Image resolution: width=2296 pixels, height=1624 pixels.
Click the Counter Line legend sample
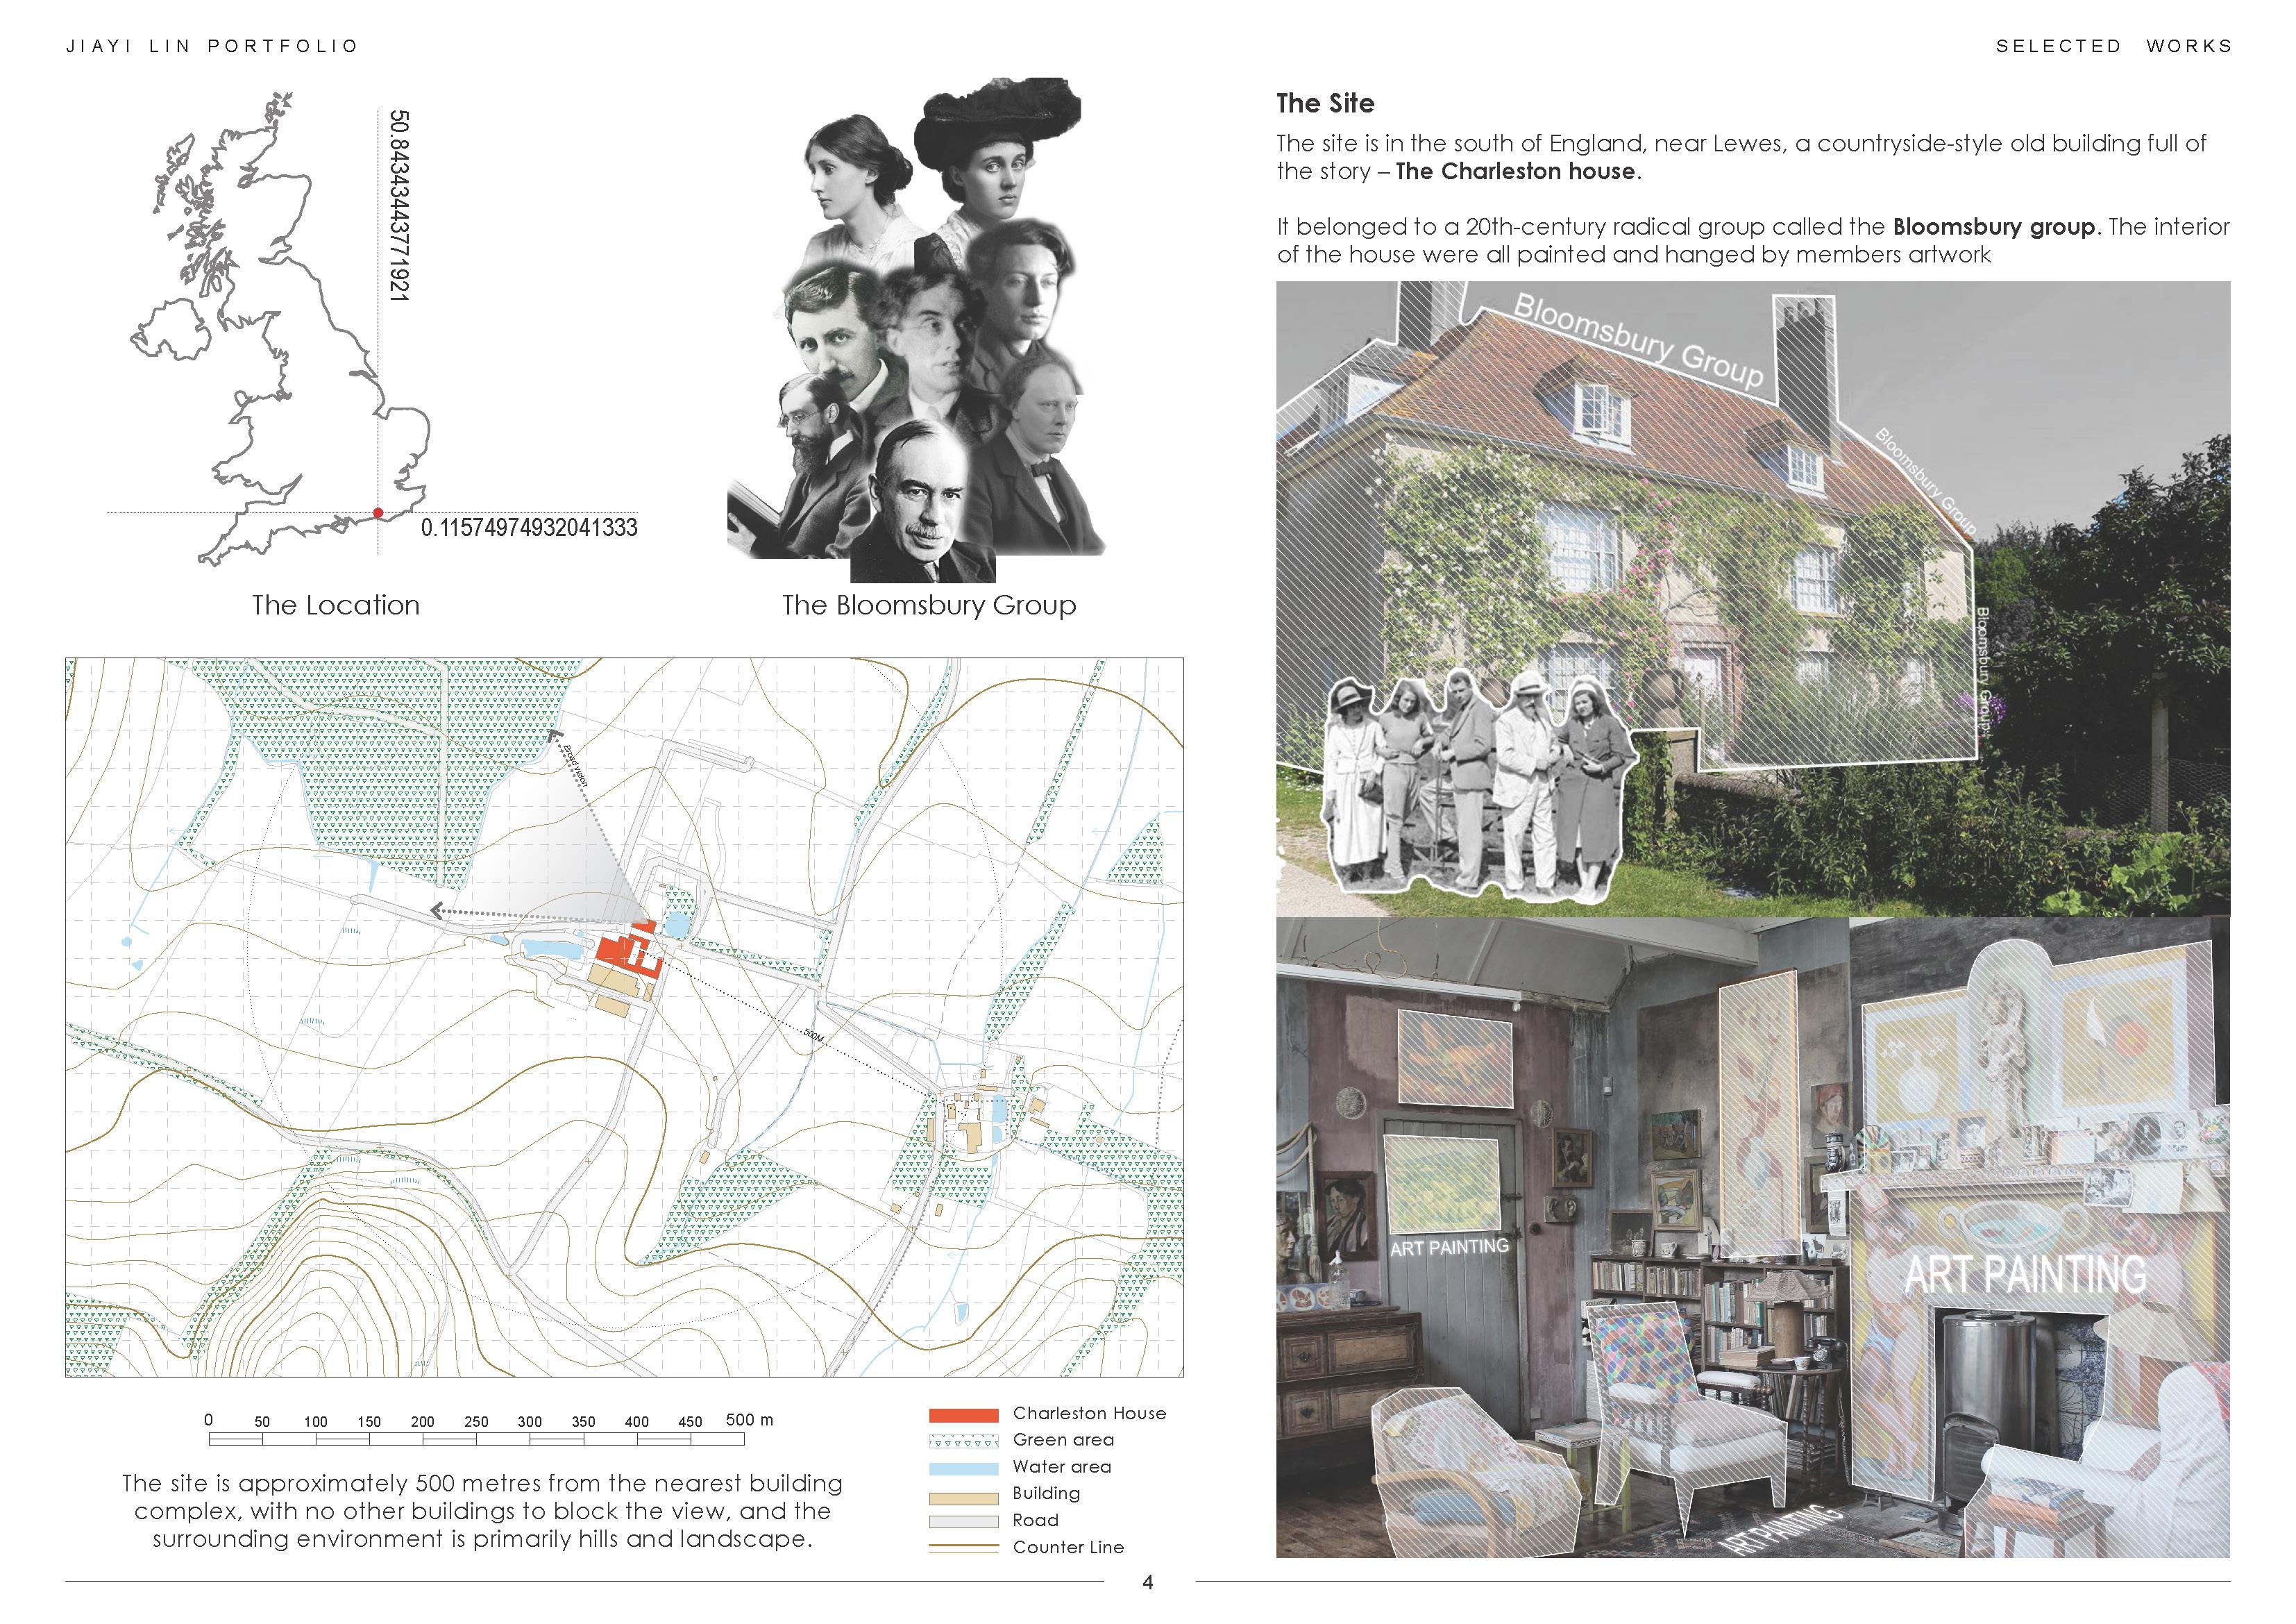(963, 1548)
